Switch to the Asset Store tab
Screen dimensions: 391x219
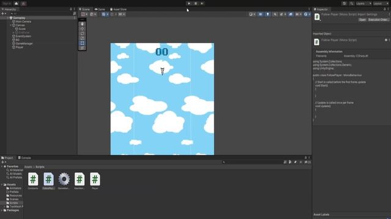(x=119, y=9)
